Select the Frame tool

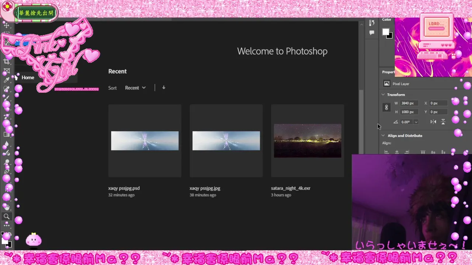point(7,71)
